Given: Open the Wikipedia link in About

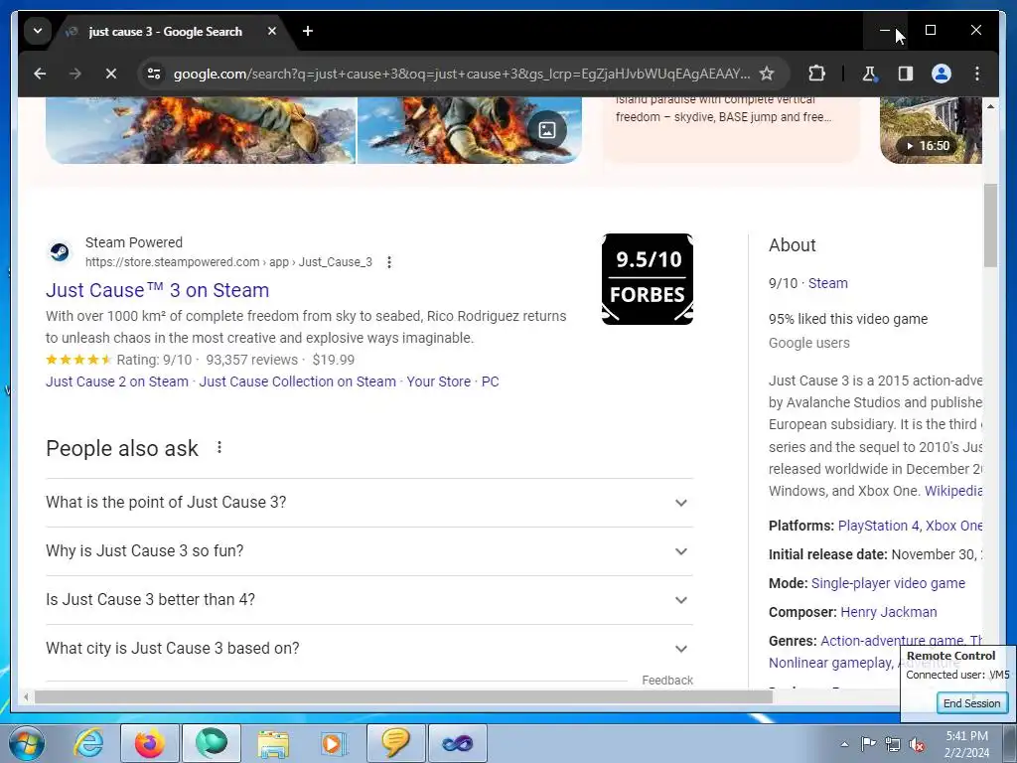Looking at the screenshot, I should click(x=952, y=491).
